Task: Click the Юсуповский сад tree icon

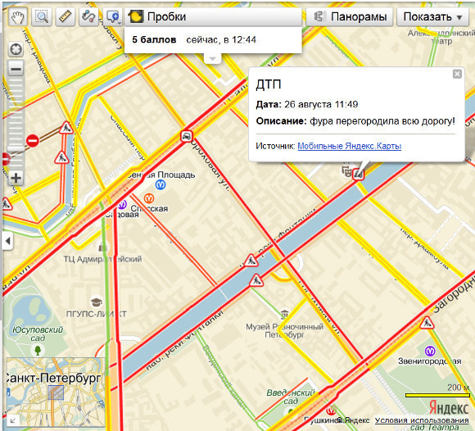Action: (x=38, y=351)
